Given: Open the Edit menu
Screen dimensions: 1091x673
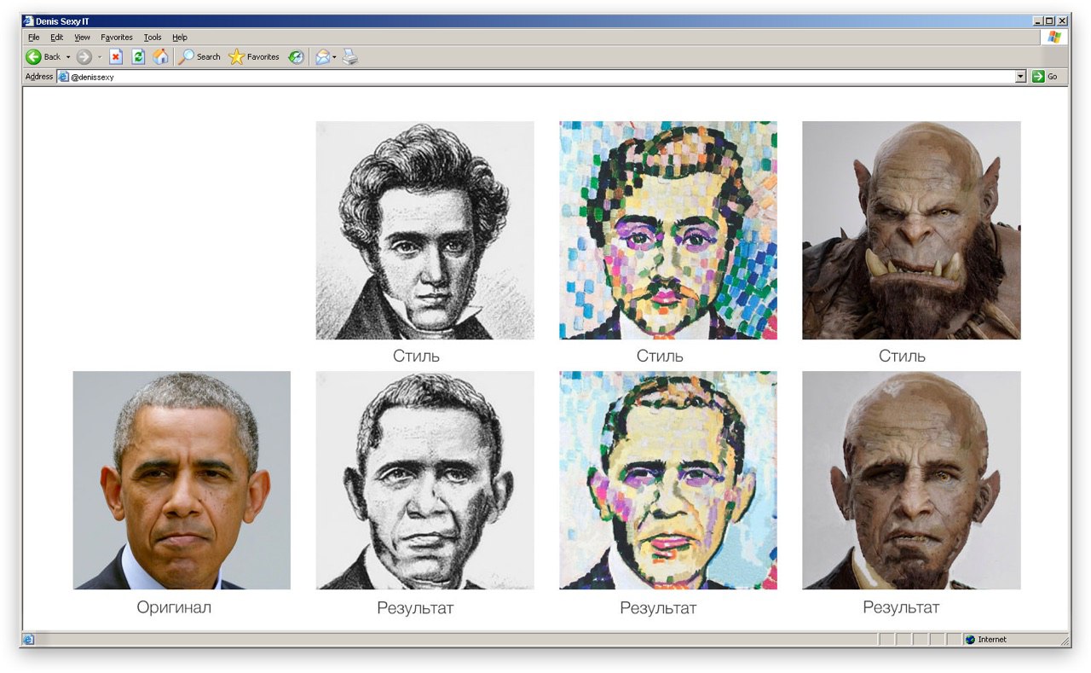Looking at the screenshot, I should pos(57,38).
